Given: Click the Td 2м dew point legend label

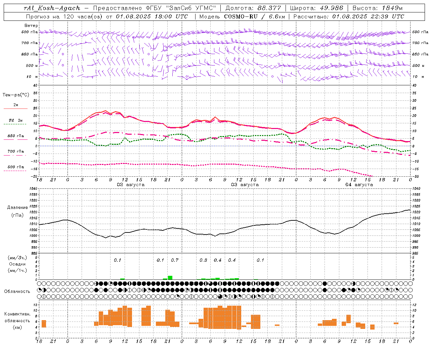Looking at the screenshot, I should 15,120.
